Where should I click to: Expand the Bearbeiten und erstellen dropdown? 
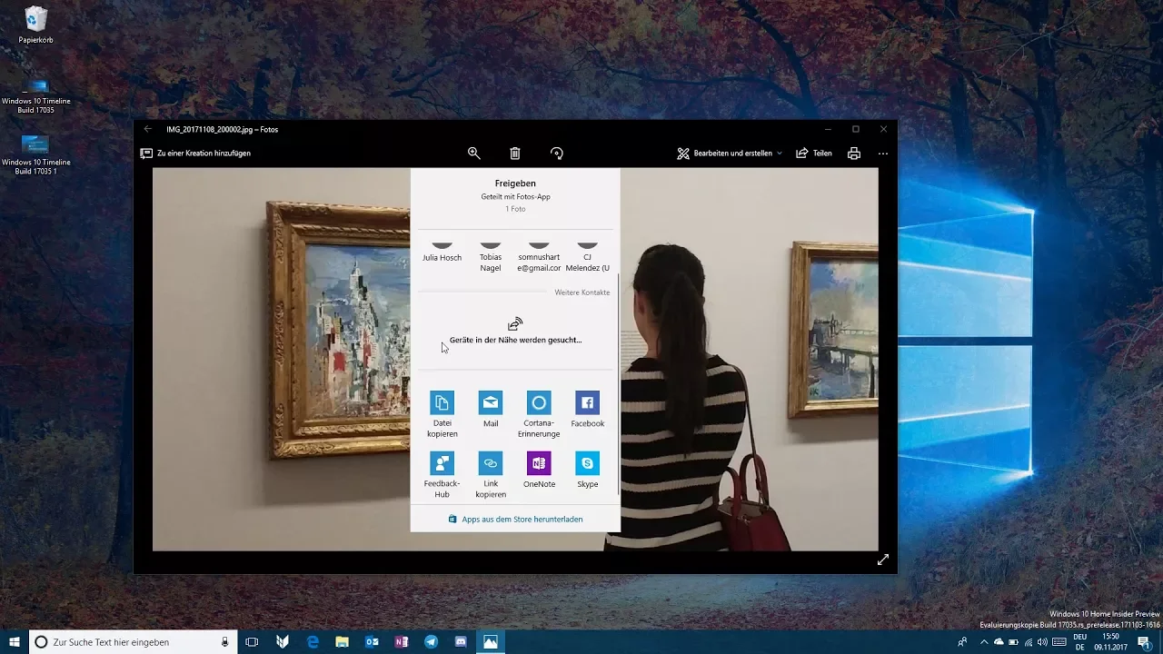pos(730,154)
